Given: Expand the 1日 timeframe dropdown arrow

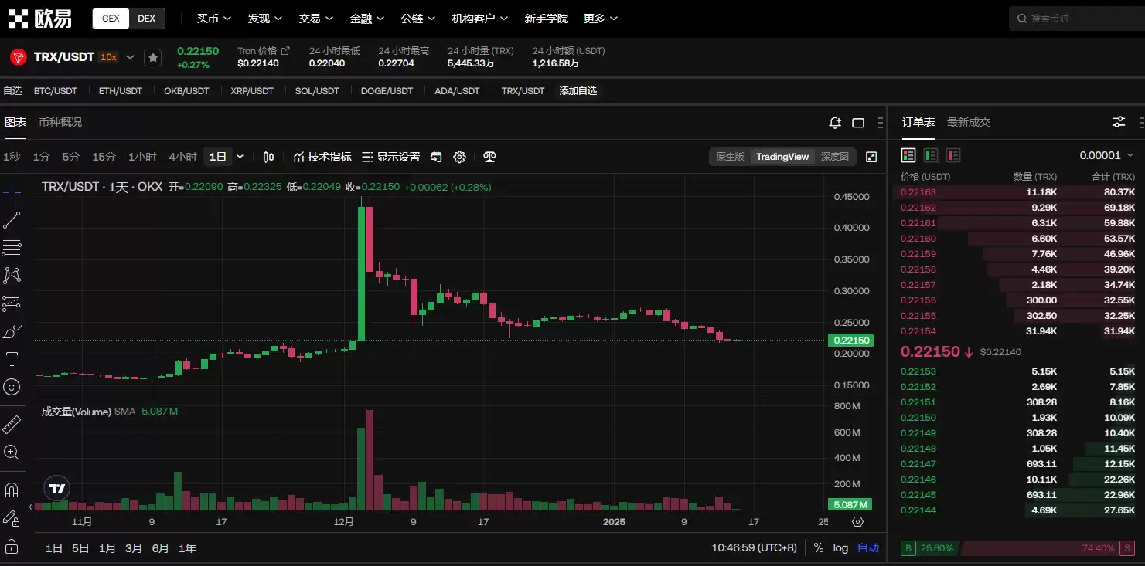Looking at the screenshot, I should tap(240, 157).
